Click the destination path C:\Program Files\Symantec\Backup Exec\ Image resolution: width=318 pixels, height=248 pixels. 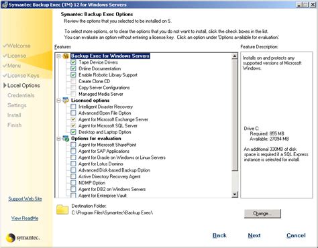(112, 212)
